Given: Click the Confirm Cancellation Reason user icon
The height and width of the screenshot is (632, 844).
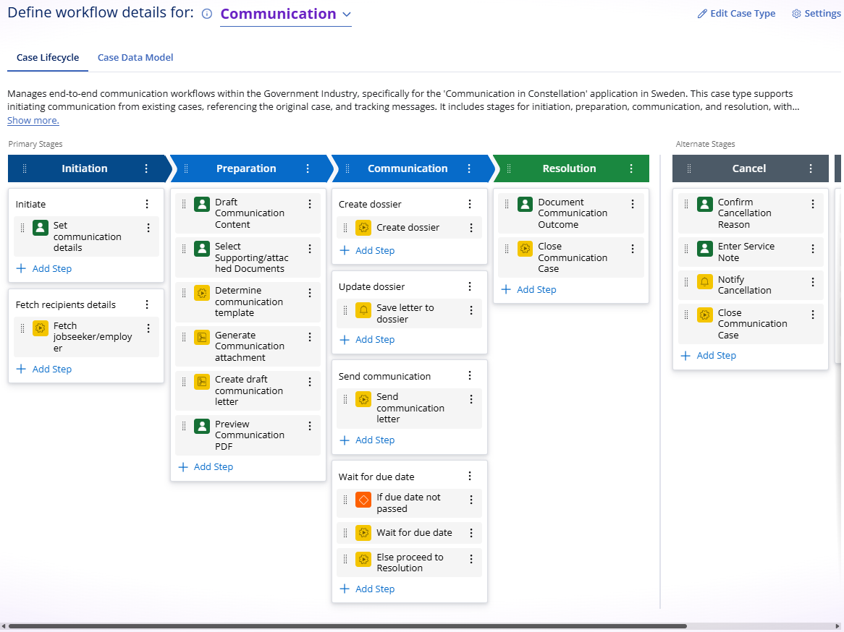Looking at the screenshot, I should pos(704,205).
